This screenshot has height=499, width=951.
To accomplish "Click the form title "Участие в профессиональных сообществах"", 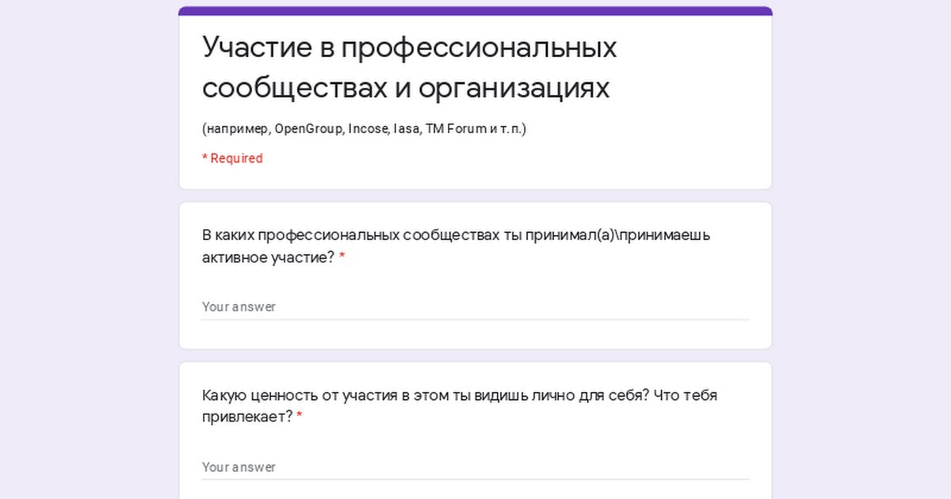I will click(409, 67).
